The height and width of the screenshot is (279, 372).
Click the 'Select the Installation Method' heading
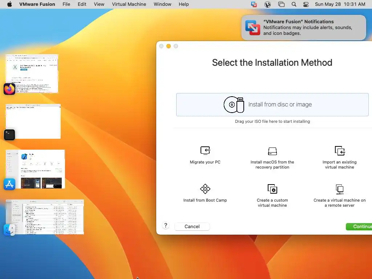coord(272,62)
